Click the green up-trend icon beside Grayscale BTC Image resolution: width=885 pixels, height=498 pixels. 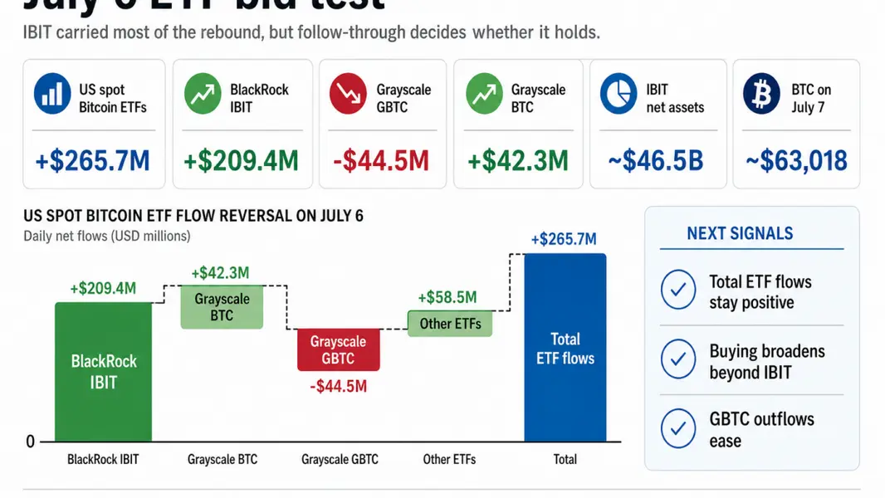click(484, 94)
